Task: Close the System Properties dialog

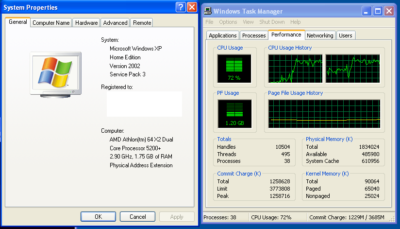Action: [x=192, y=7]
